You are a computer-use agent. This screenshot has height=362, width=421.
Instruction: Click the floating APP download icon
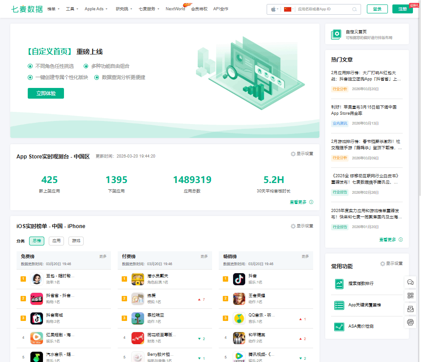tap(410, 322)
